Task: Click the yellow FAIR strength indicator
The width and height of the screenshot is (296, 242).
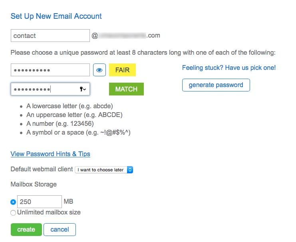Action: pos(122,70)
